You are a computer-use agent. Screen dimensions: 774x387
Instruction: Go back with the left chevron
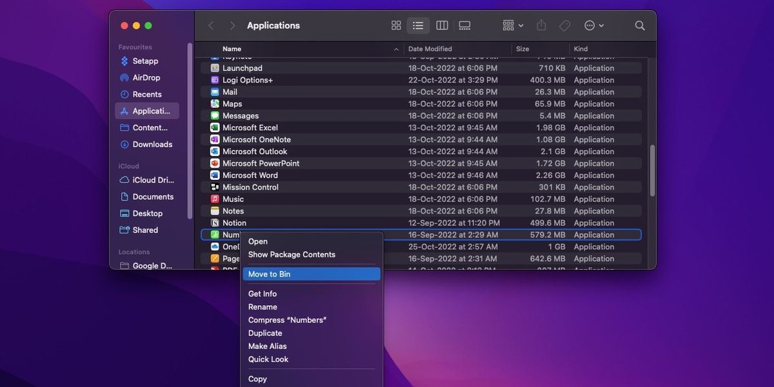pos(211,26)
